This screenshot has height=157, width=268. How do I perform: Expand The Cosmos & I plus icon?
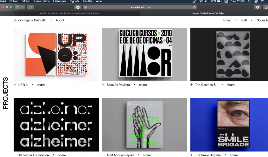tap(191, 85)
